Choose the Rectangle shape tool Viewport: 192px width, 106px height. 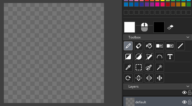(x=128, y=57)
